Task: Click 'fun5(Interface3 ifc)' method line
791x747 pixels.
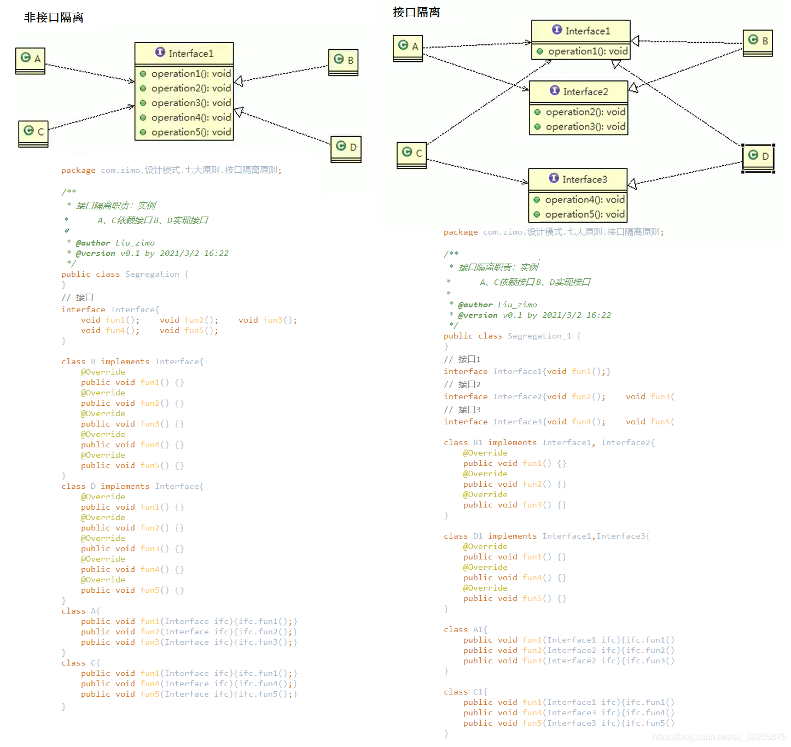Action: tap(568, 723)
